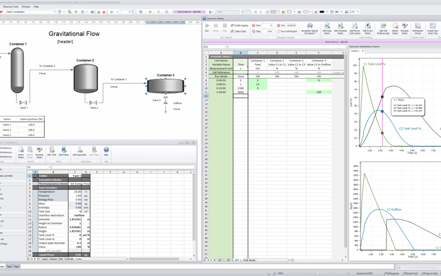Toggle bold formatting in main toolbar
Screen dimensions: 441x276
tap(256, 12)
